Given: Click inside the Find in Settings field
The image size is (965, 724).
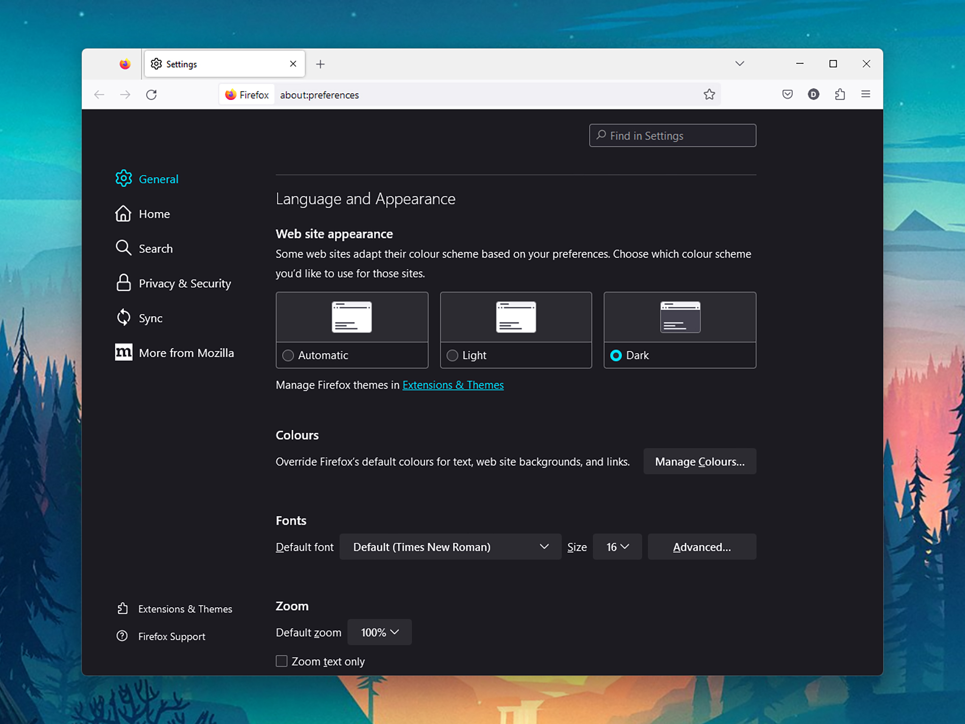Looking at the screenshot, I should (672, 136).
